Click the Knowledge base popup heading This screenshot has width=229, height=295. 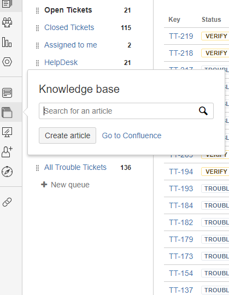coord(79,89)
